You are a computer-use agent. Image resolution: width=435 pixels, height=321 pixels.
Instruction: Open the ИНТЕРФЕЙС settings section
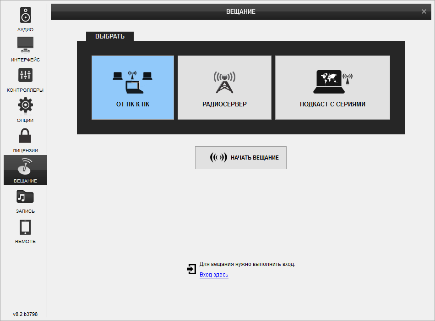[x=25, y=49]
